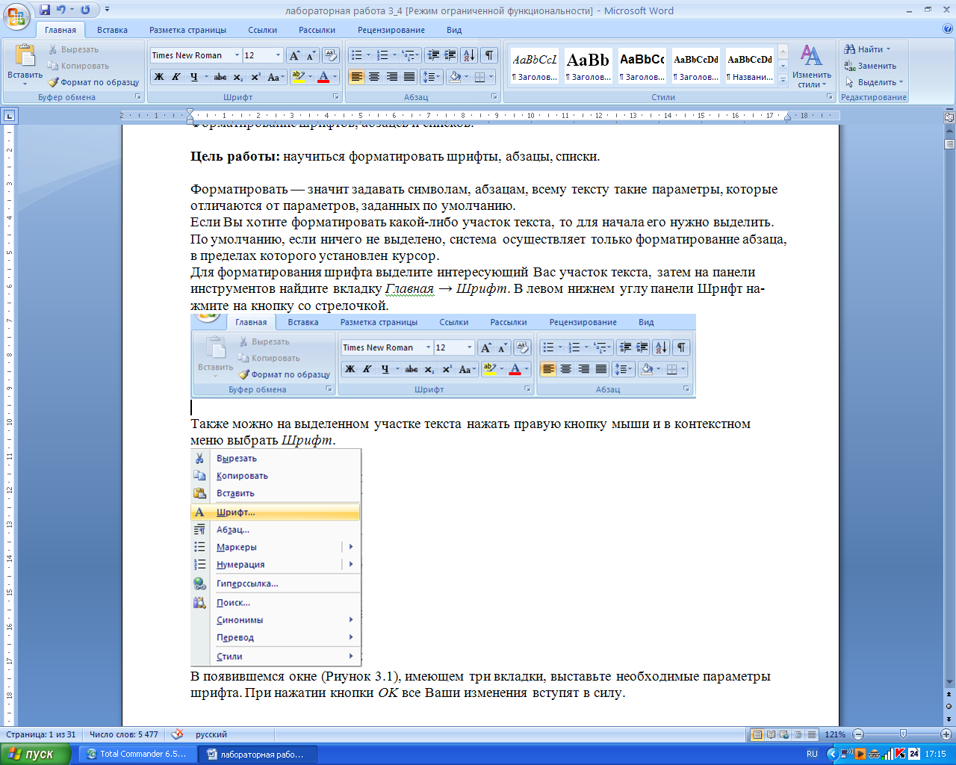Click the tab stop selector at the ruler corner
Viewport: 956px width, 765px height.
(x=9, y=116)
